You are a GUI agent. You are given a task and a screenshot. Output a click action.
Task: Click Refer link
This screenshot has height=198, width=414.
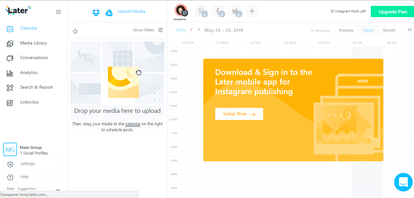click(11, 189)
